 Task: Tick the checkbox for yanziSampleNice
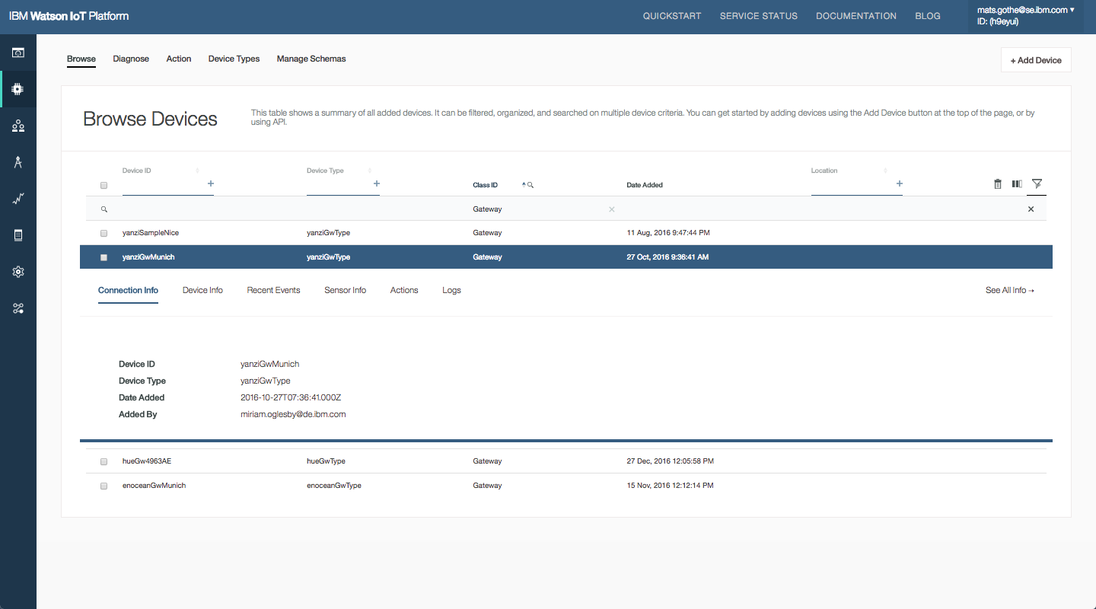[x=104, y=233]
